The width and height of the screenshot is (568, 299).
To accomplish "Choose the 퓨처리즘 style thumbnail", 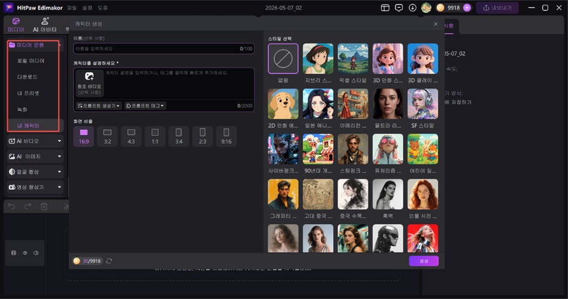I will coord(388,149).
